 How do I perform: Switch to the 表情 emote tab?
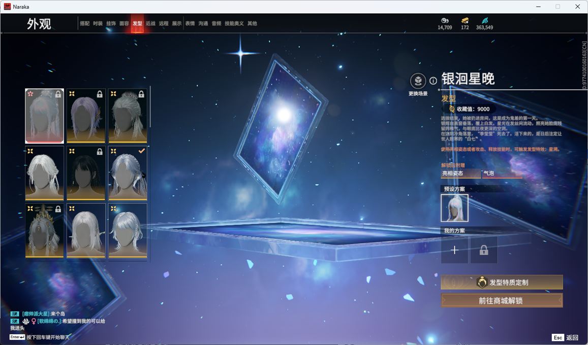(190, 23)
